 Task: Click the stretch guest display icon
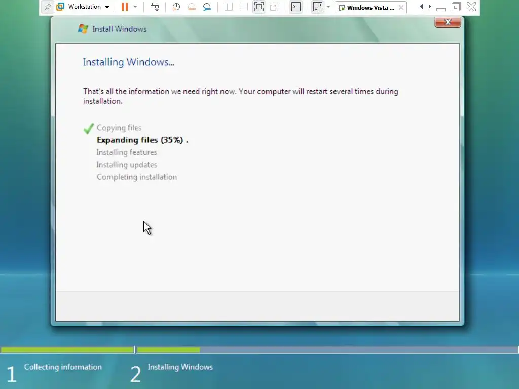pos(317,7)
